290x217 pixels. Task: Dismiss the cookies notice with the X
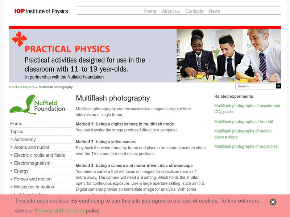tap(272, 203)
